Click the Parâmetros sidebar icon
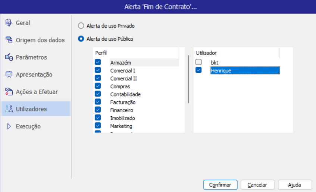Screen dimensions: 316x192 tap(9, 57)
